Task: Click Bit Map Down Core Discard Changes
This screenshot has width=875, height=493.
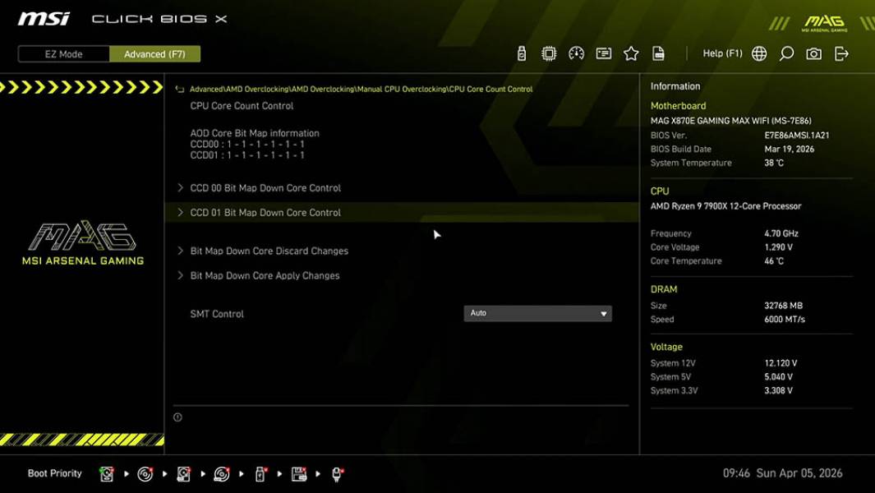Action: [271, 251]
